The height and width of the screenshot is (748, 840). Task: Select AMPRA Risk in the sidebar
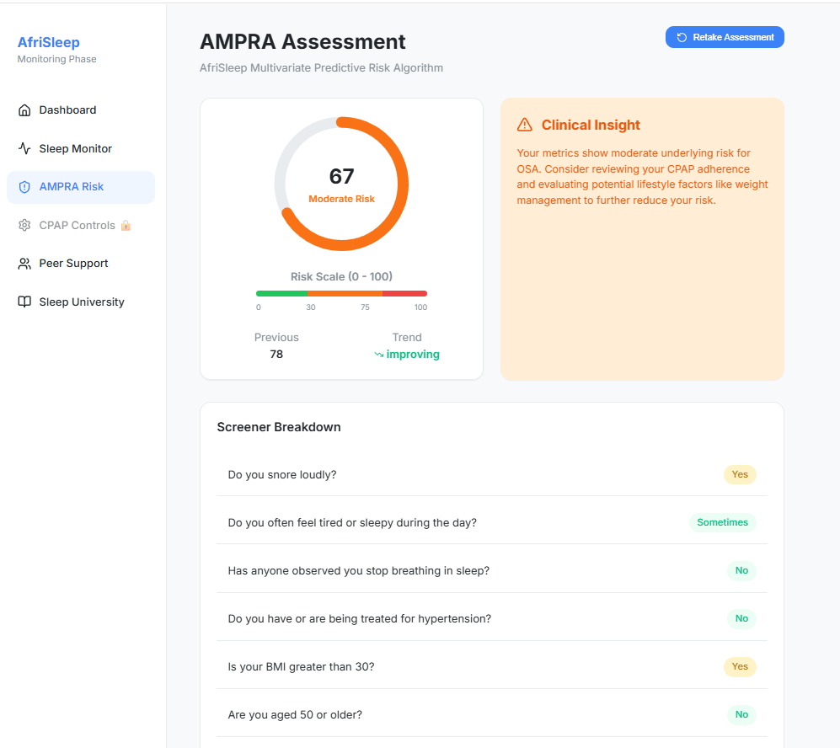81,187
